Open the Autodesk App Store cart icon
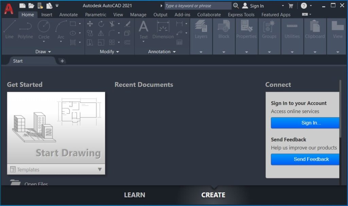 (291, 6)
